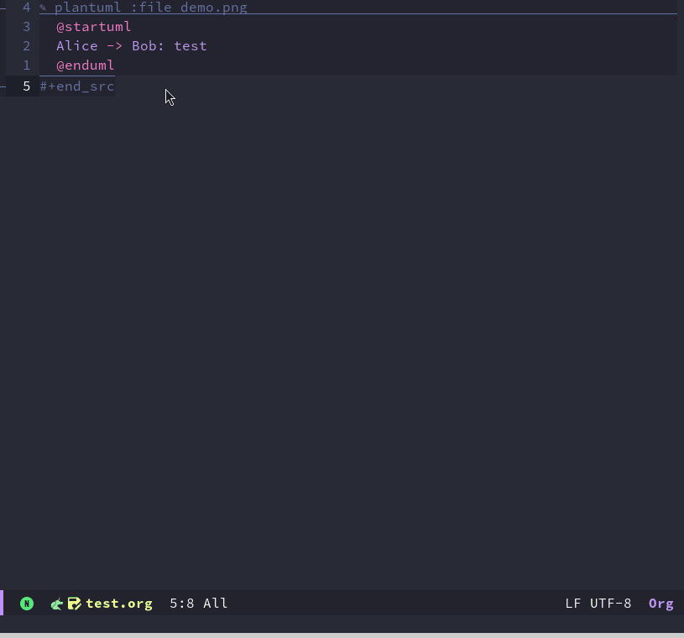This screenshot has height=638, width=684.
Task: Place cursor on @startuml line
Action: (93, 27)
